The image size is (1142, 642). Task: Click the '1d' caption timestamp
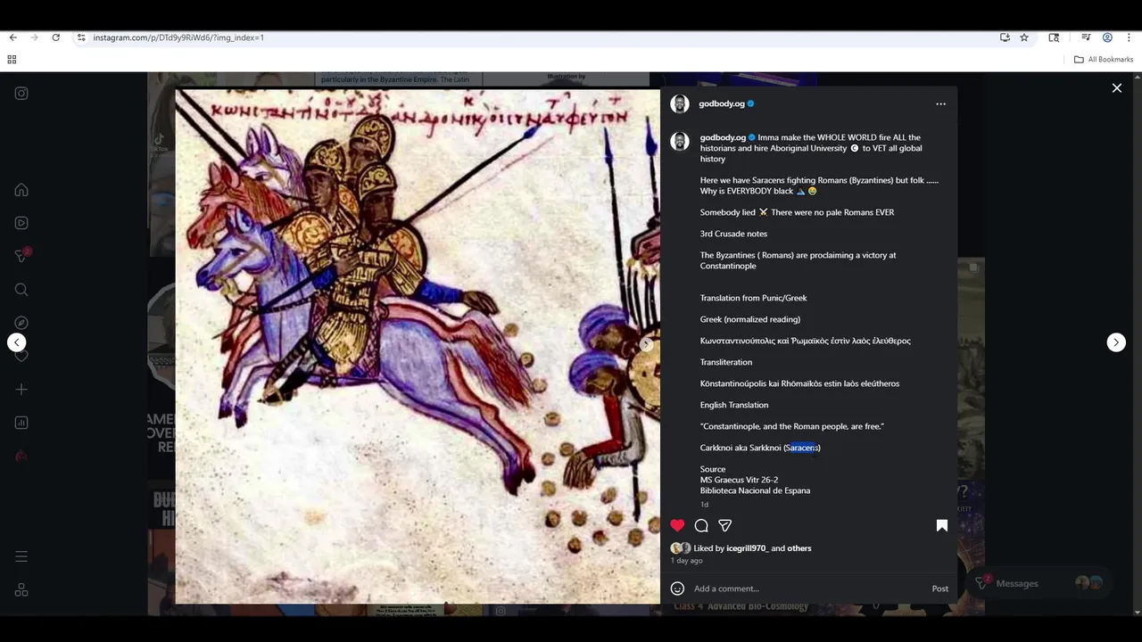click(704, 505)
